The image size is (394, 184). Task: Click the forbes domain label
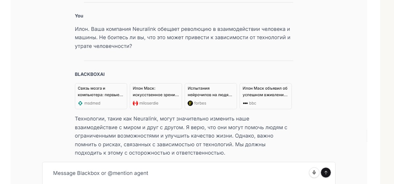pyautogui.click(x=200, y=103)
